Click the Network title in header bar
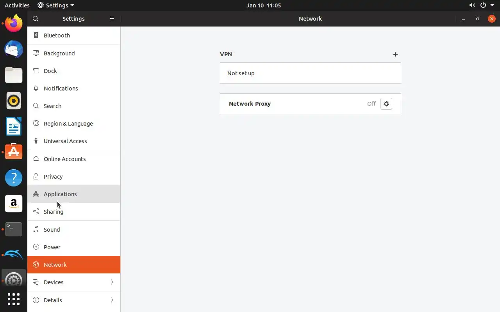 pos(311,19)
